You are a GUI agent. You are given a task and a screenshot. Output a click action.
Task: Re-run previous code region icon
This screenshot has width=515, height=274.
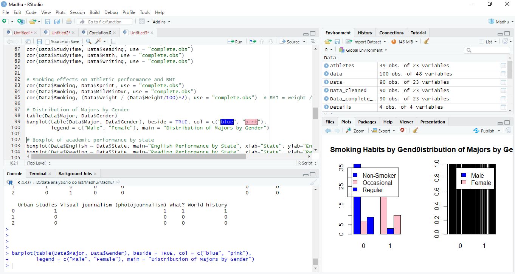click(x=253, y=42)
